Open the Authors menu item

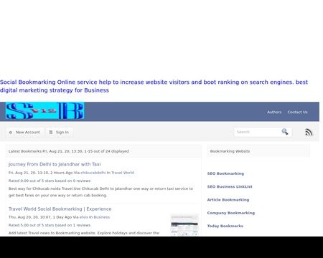[x=274, y=112]
